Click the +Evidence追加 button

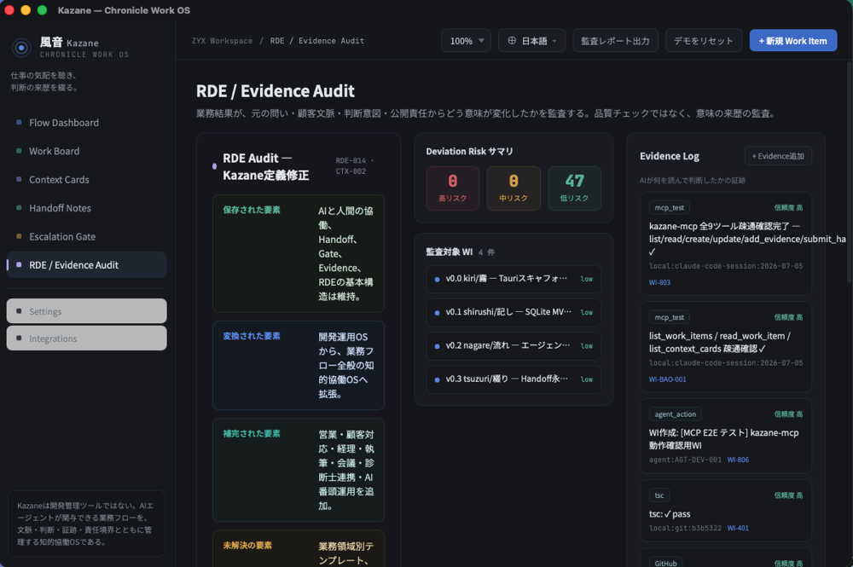[778, 156]
